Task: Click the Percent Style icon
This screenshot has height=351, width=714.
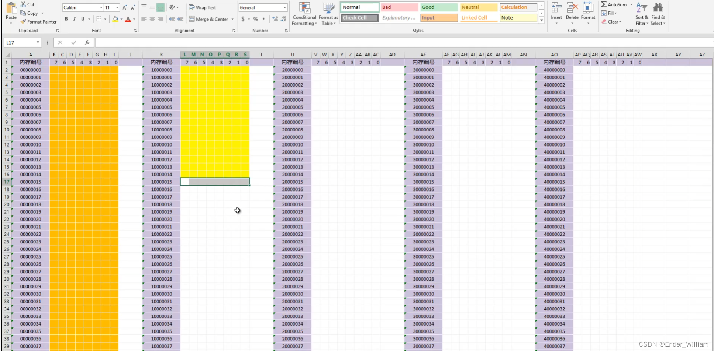Action: tap(256, 19)
